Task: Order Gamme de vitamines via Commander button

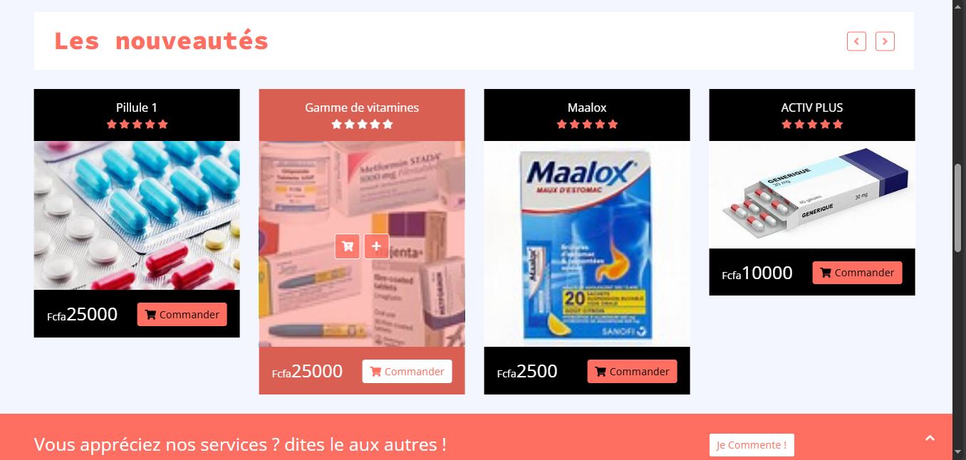Action: (407, 372)
